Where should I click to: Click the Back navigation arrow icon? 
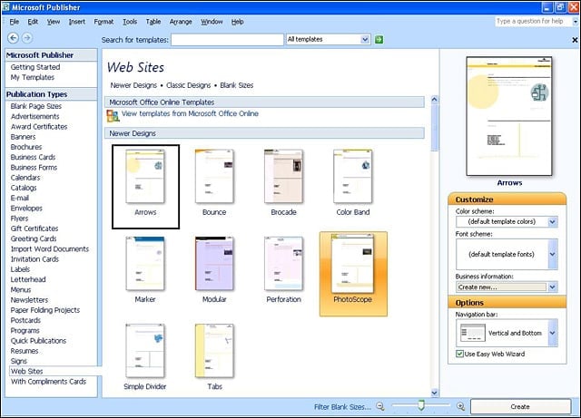tap(13, 38)
